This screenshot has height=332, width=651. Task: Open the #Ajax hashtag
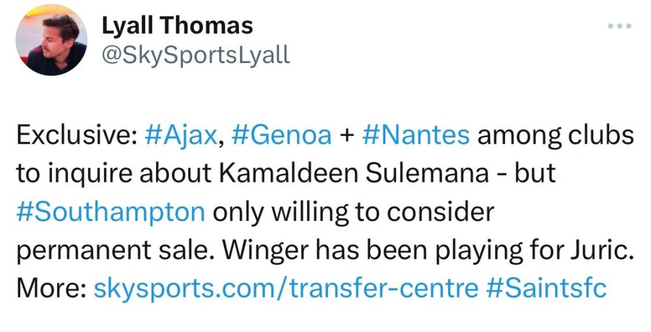179,135
